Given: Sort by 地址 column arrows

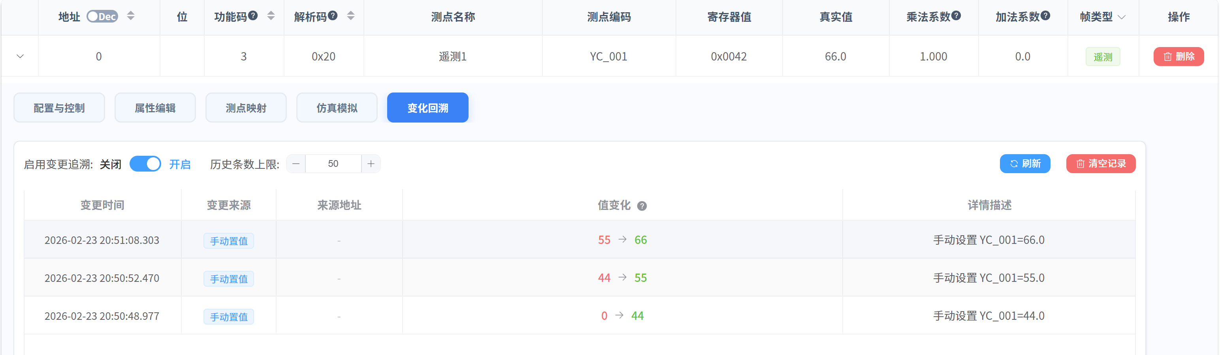Looking at the screenshot, I should (x=131, y=16).
